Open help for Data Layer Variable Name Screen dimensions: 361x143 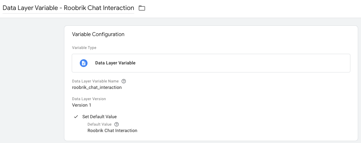(x=124, y=81)
